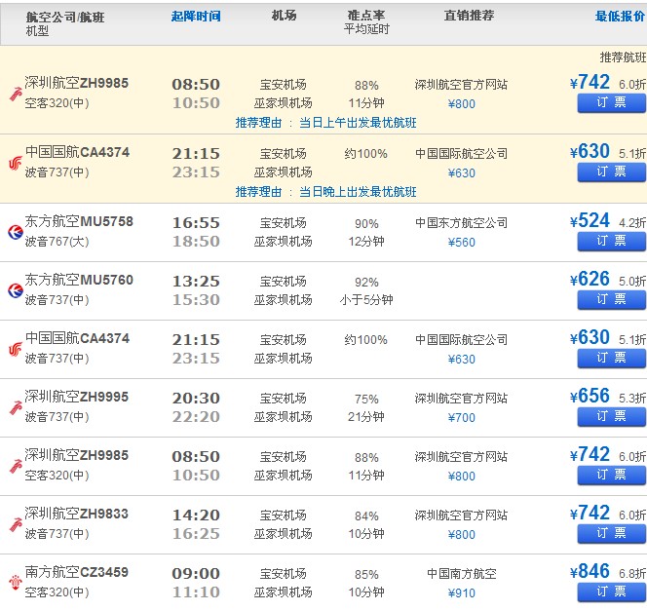The height and width of the screenshot is (611, 647).
Task: Click the China Eastern logo next to MU5758
Action: coord(16,232)
